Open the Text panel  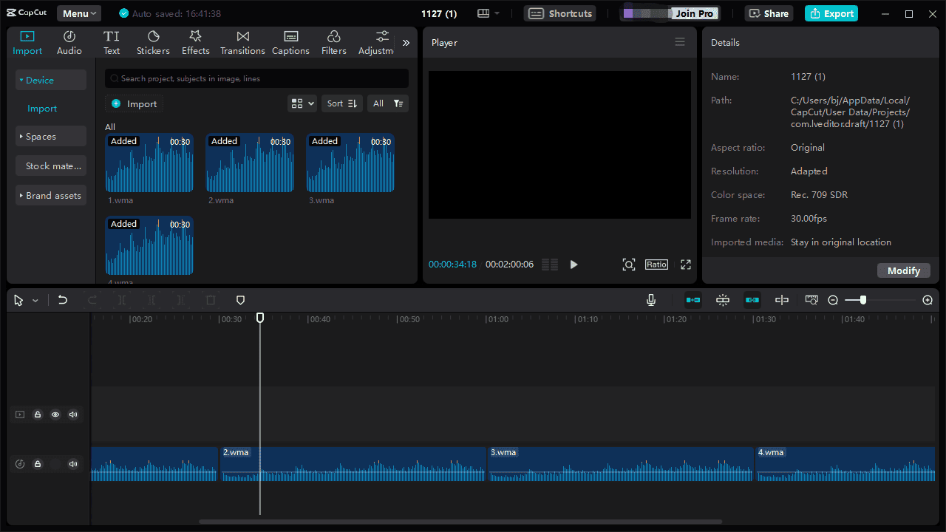[111, 42]
